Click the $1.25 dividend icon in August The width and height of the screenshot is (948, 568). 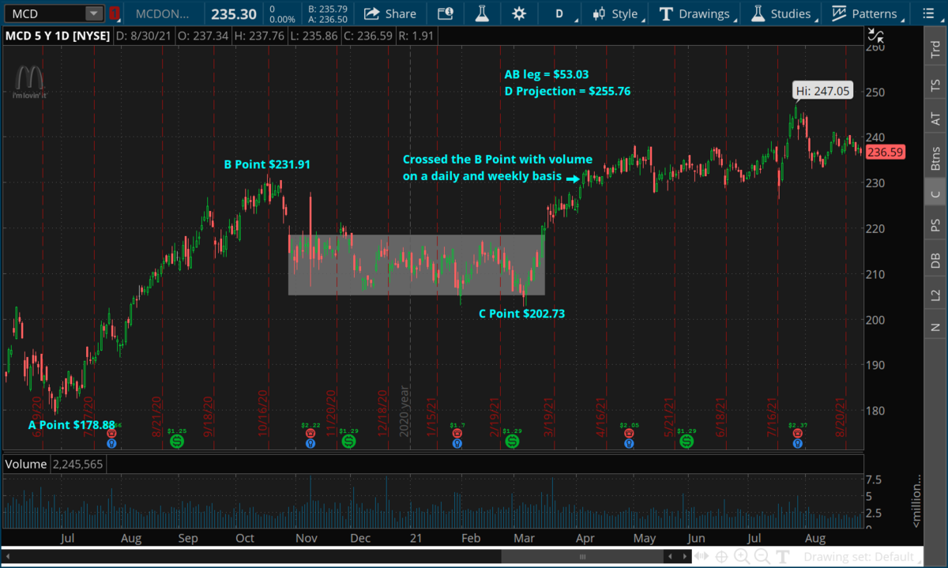tap(176, 442)
